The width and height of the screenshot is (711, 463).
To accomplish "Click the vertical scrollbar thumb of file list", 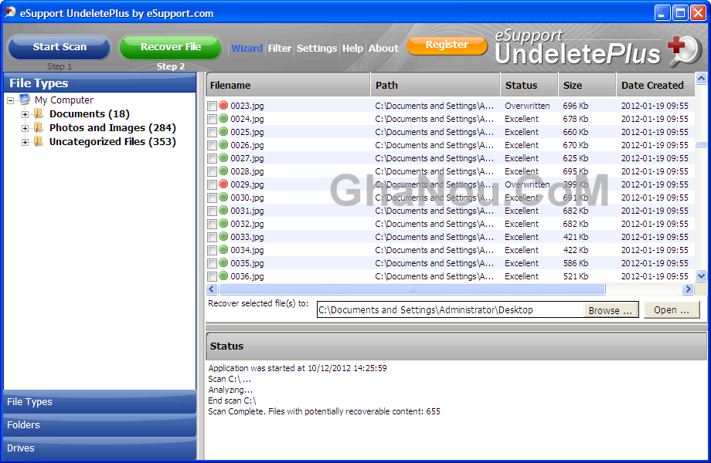I will coord(701,145).
